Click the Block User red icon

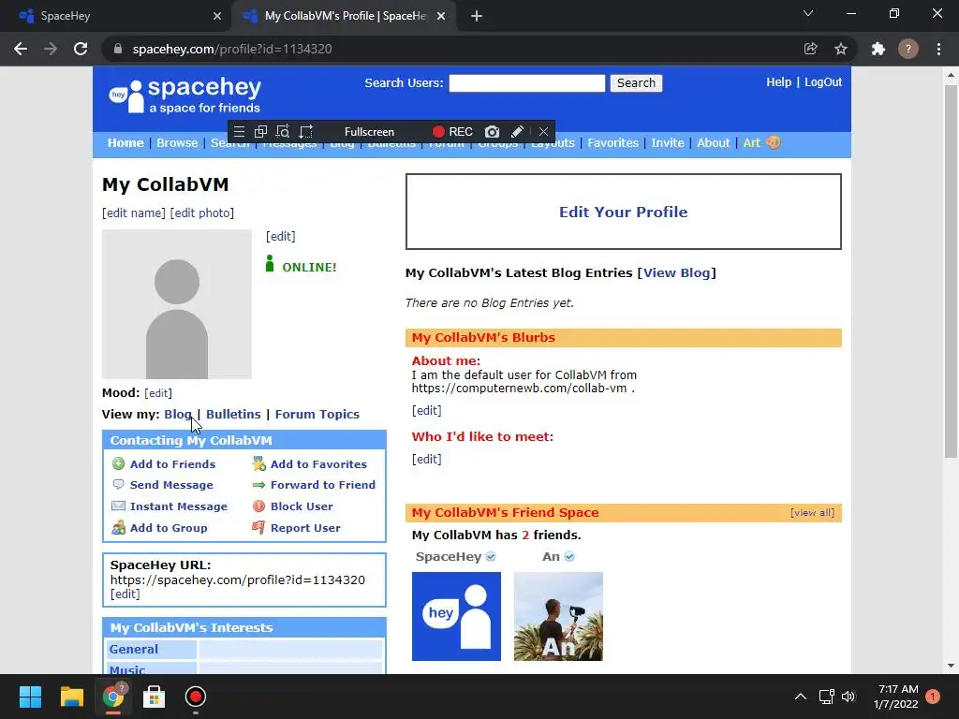click(x=258, y=506)
